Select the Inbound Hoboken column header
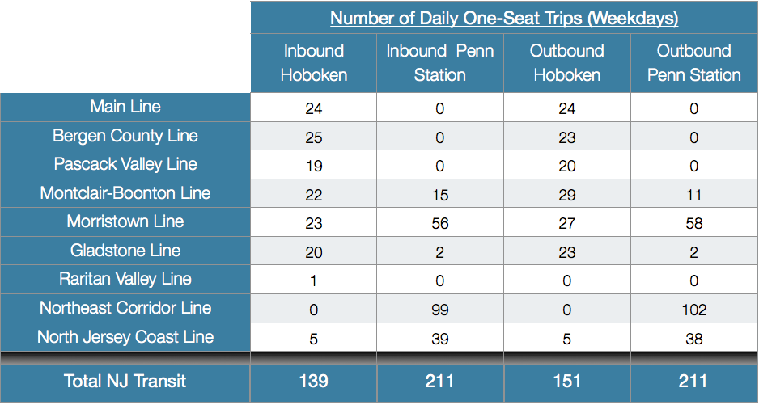The width and height of the screenshot is (759, 405). pos(314,63)
